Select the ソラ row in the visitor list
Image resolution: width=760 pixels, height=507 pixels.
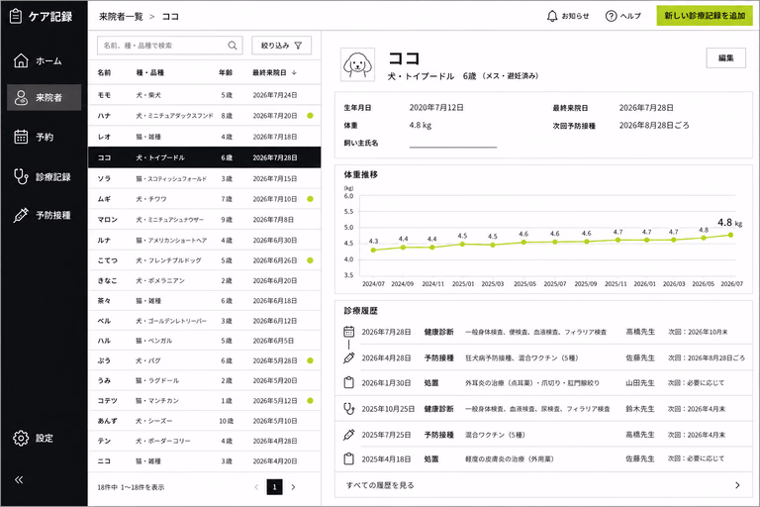point(205,178)
